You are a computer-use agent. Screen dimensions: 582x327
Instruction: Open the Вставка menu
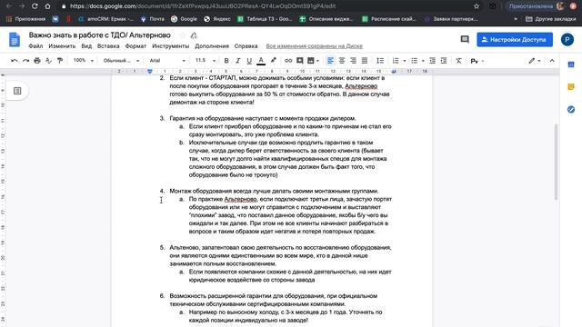point(108,46)
